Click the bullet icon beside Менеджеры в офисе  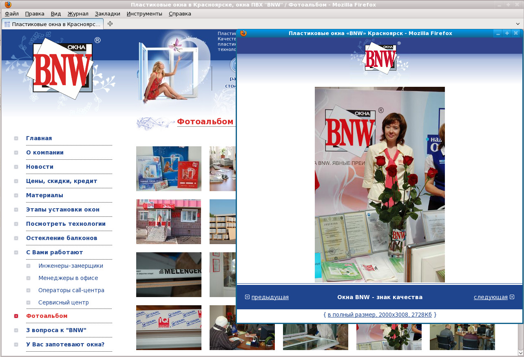[28, 278]
